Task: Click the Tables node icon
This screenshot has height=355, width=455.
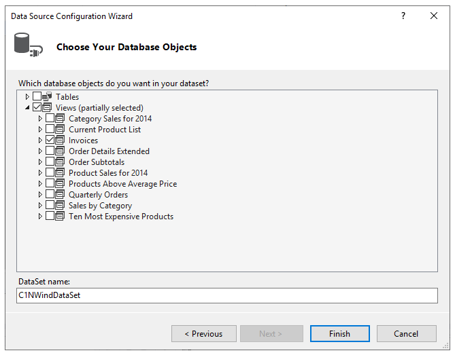Action: coord(47,97)
